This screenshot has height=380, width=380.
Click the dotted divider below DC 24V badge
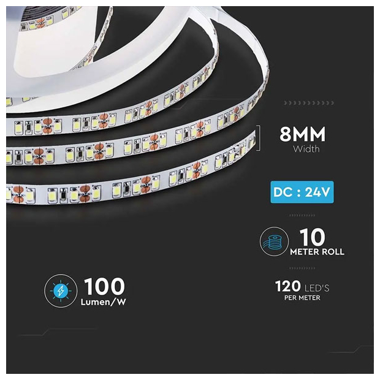click(302, 215)
